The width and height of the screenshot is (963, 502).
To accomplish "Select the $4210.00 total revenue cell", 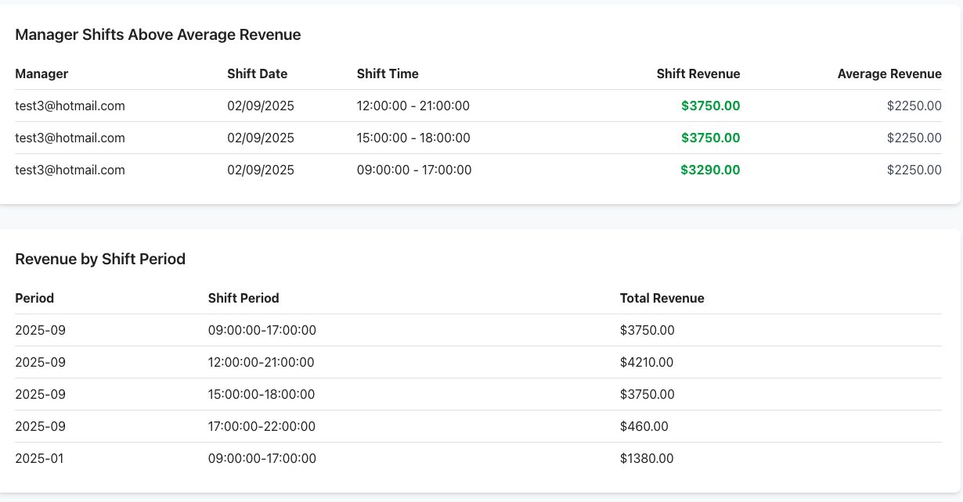I will click(647, 362).
